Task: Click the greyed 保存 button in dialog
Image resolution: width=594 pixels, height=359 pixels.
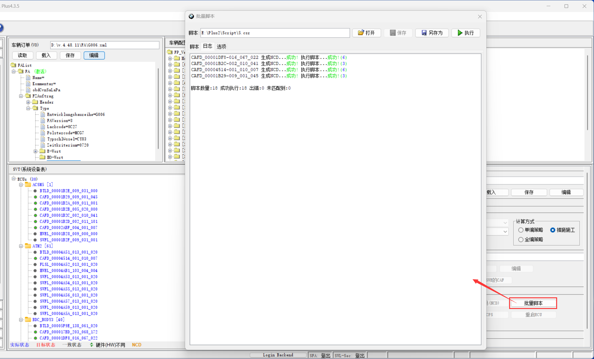Action: (x=398, y=33)
